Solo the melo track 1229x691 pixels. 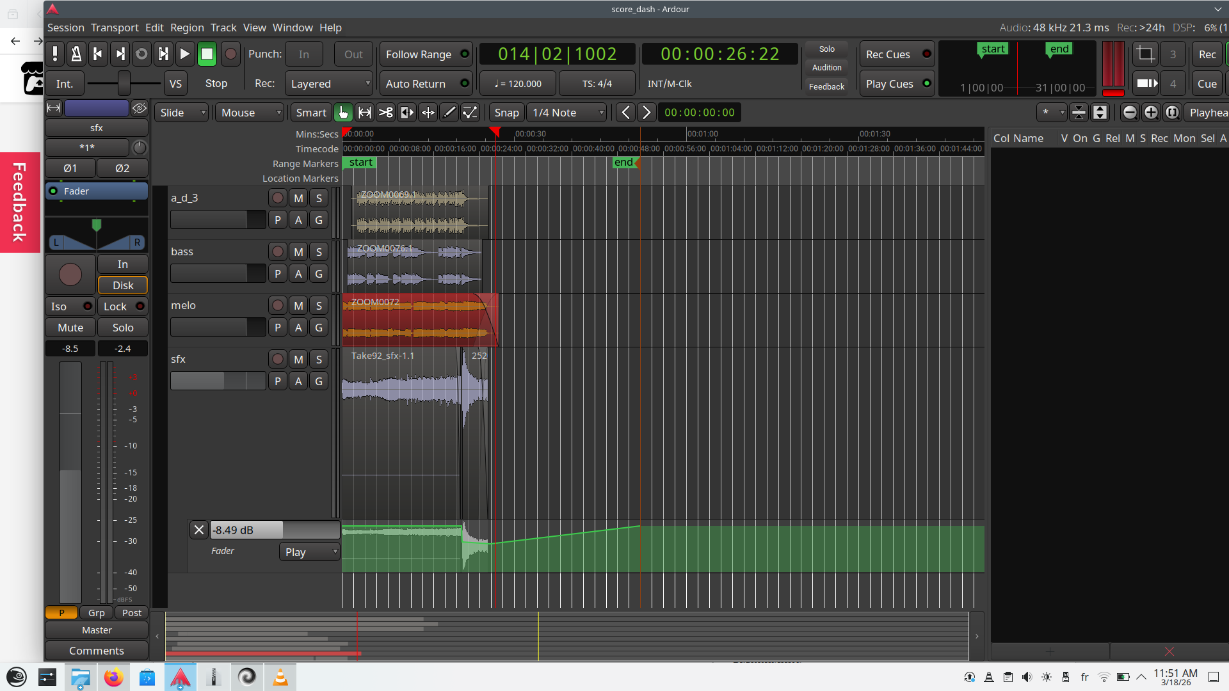319,306
